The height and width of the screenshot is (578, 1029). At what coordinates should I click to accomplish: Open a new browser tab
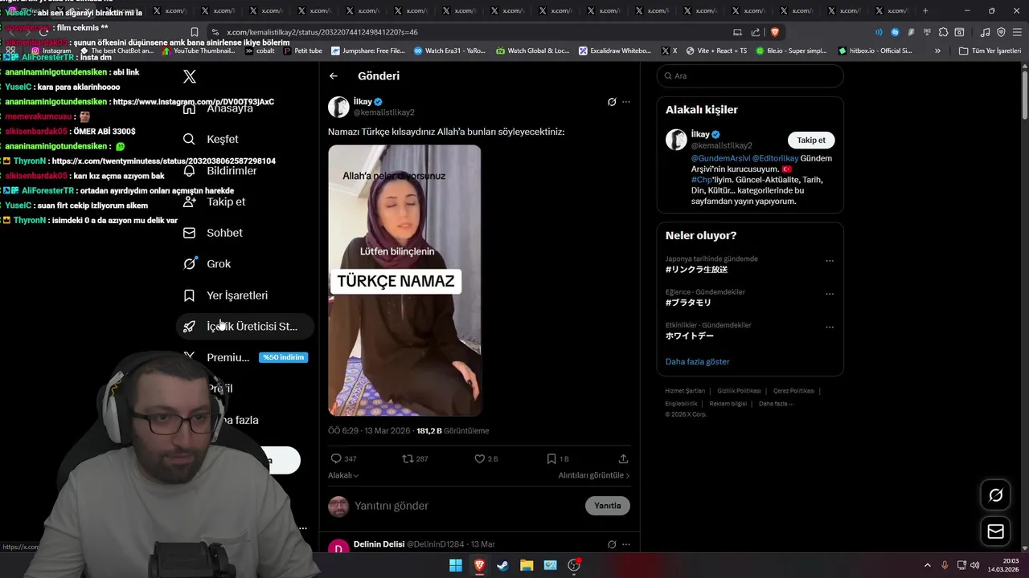click(x=925, y=10)
